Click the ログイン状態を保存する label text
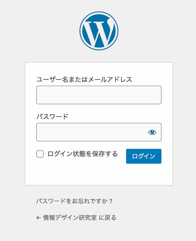The height and width of the screenshot is (241, 196). click(82, 154)
